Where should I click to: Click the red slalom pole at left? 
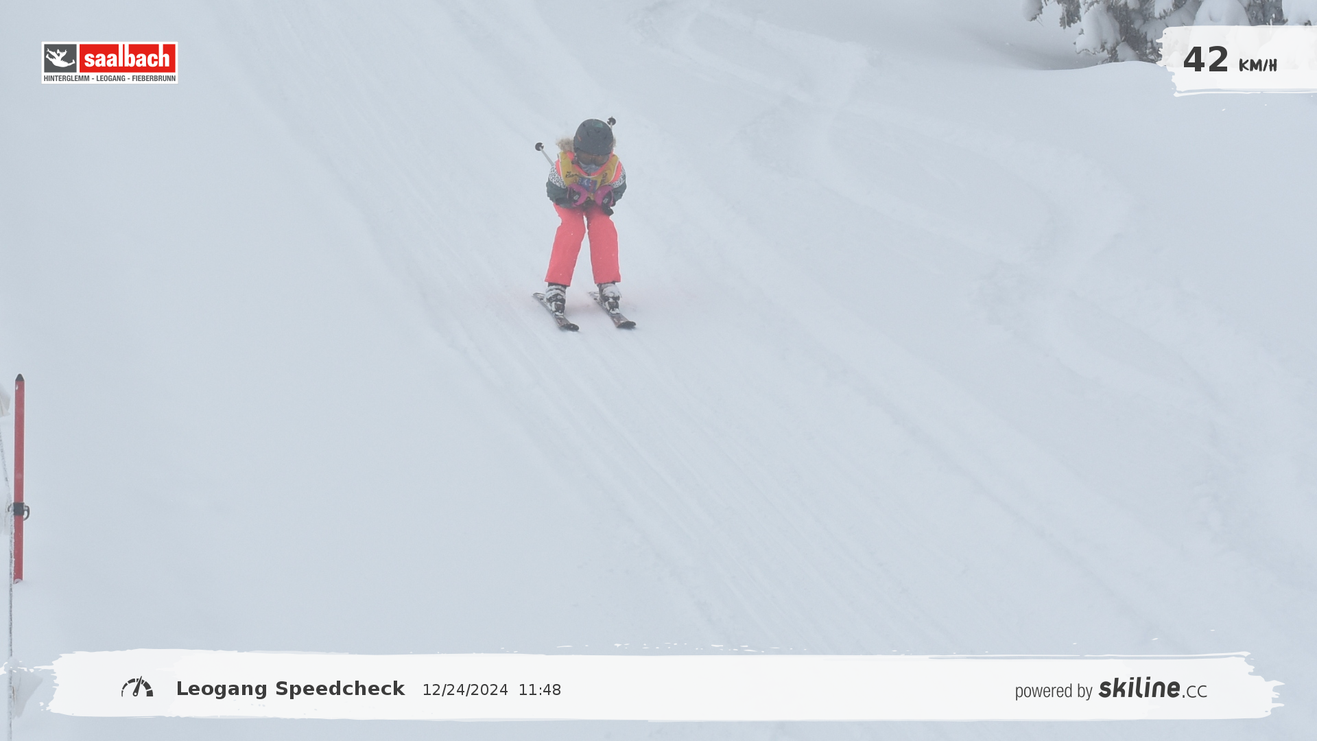pos(19,446)
